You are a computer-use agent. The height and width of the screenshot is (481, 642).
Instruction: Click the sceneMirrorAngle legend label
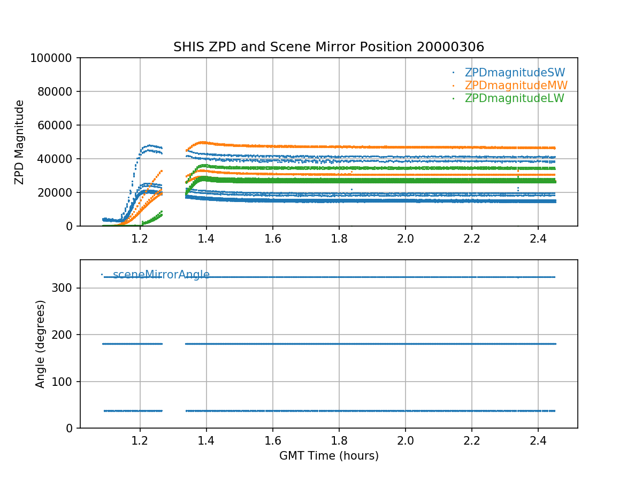point(161,275)
